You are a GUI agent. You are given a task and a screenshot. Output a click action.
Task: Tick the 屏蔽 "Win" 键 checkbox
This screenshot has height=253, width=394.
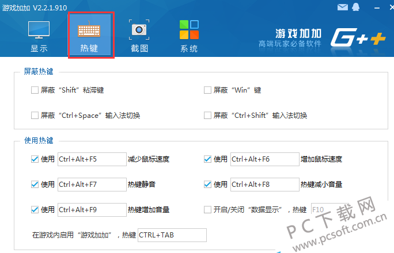click(x=208, y=90)
